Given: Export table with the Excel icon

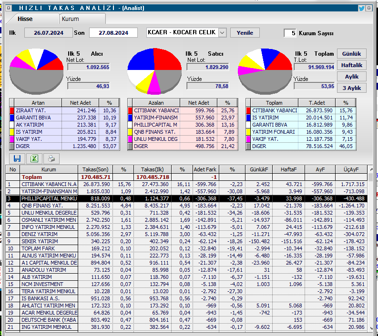Looking at the screenshot, I should click(x=34, y=158).
